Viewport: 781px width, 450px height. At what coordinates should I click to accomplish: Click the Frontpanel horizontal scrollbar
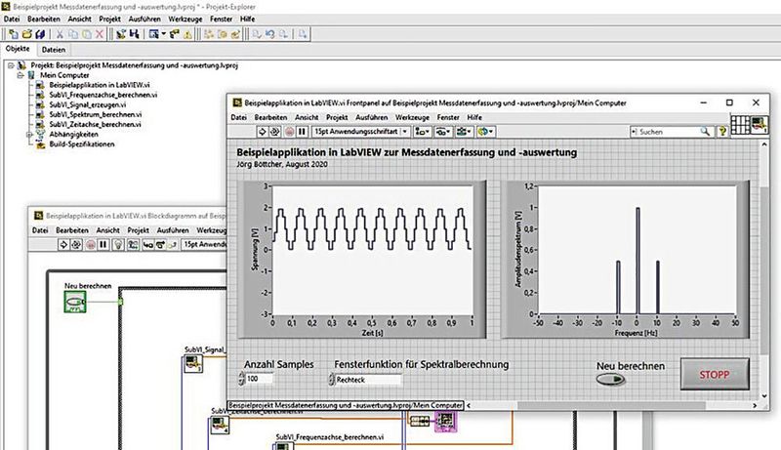coord(611,406)
